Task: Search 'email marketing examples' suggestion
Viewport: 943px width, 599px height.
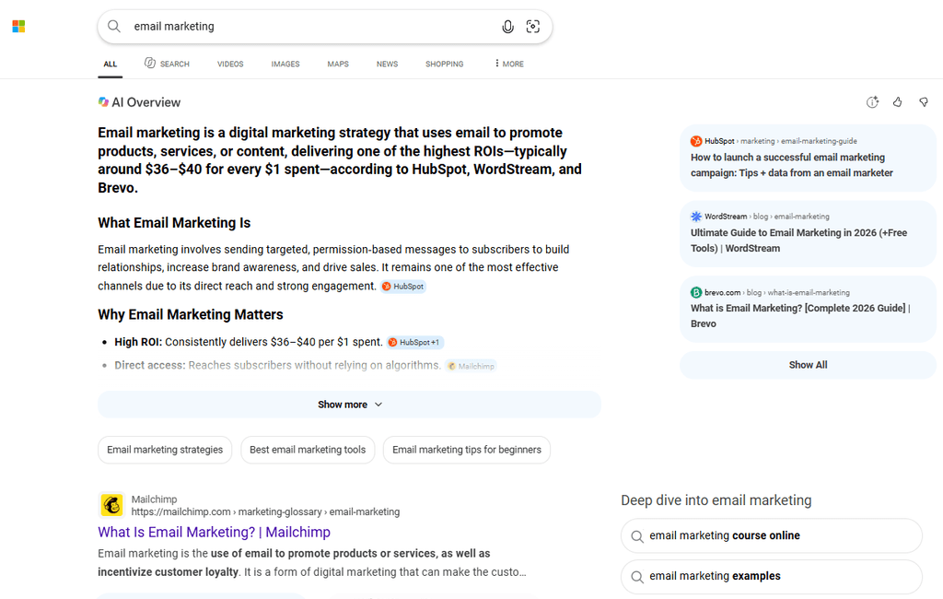Action: click(772, 577)
